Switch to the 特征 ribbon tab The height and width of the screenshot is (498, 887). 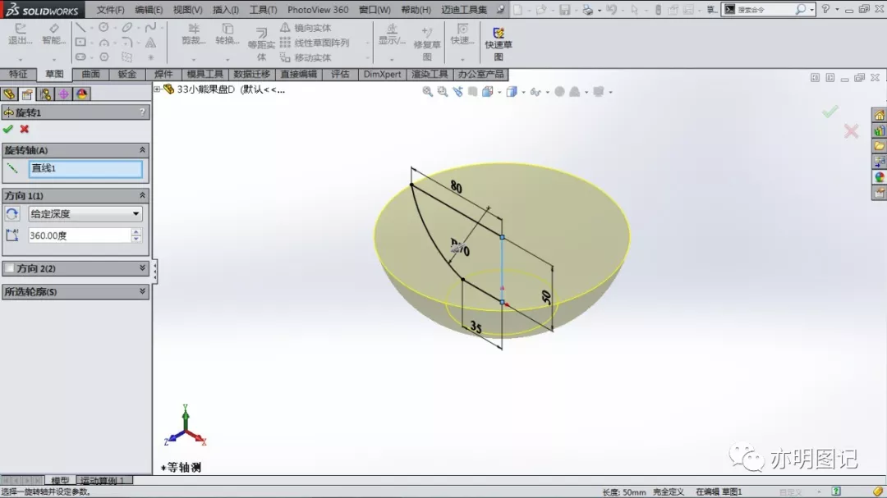click(x=18, y=74)
